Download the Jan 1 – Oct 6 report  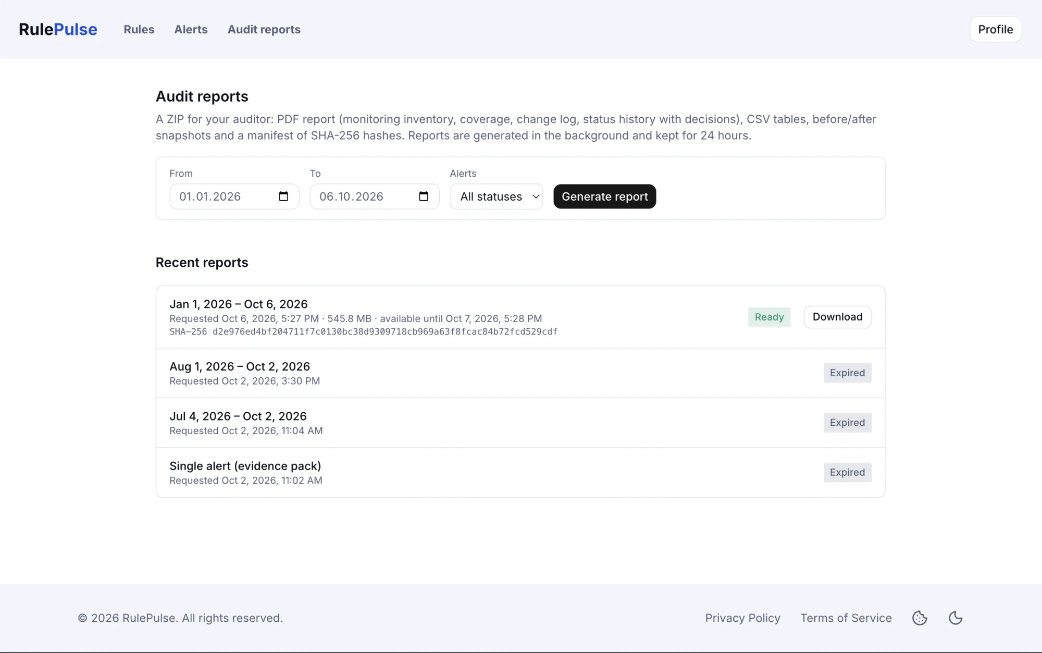point(837,317)
